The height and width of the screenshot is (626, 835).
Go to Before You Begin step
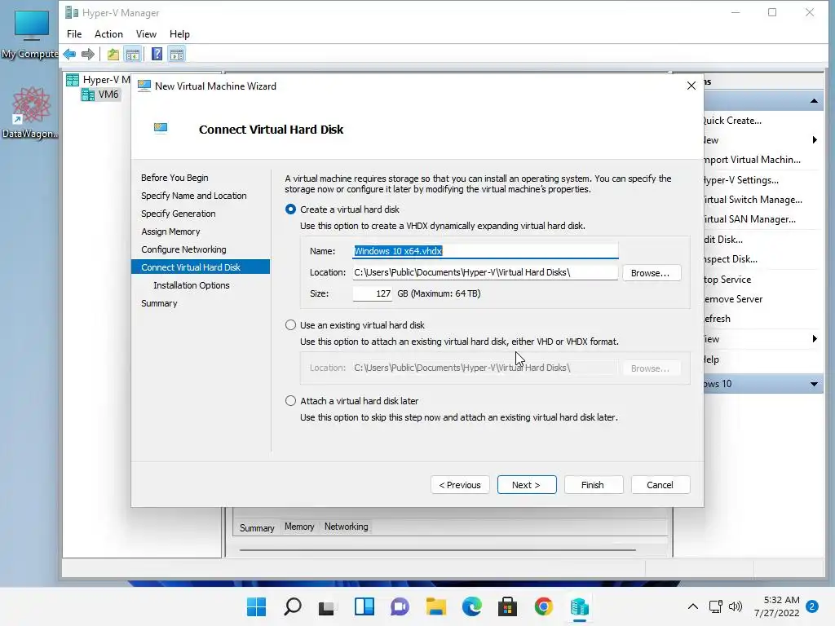click(175, 178)
